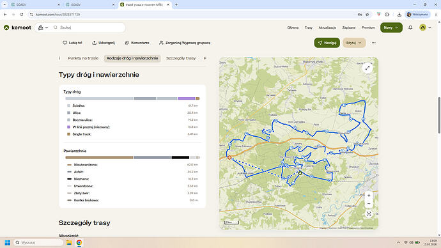
Task: Click the page vertical scrollbar
Action: click(439, 115)
